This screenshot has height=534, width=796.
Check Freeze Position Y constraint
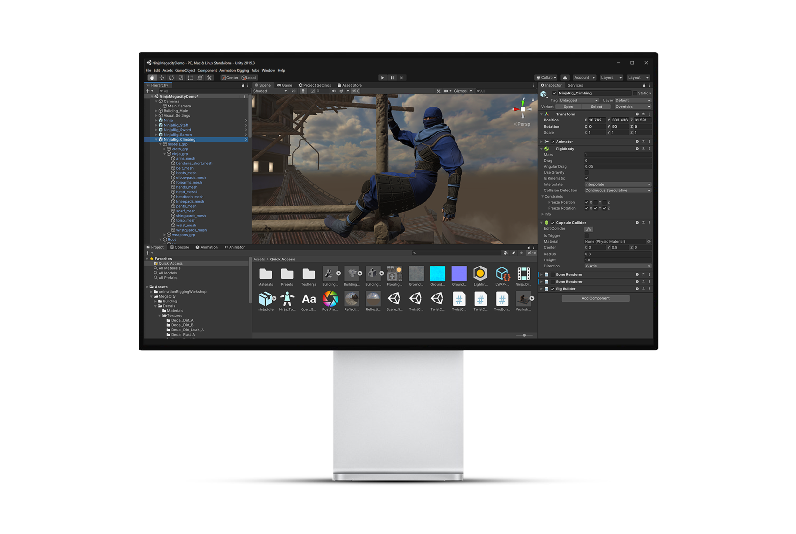[x=596, y=202]
